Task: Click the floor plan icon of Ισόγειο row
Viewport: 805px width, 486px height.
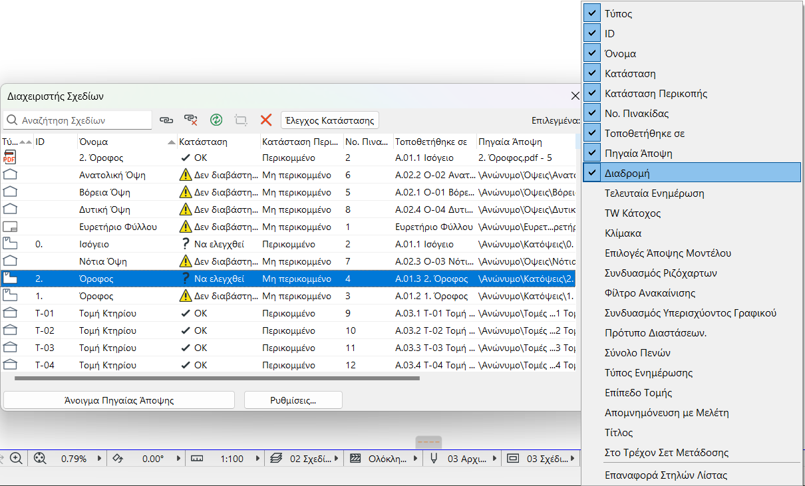Action: coord(9,244)
